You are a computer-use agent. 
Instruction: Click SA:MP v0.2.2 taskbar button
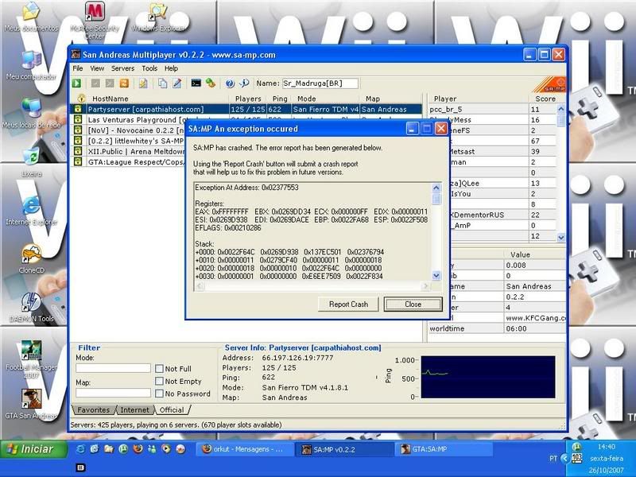(x=344, y=449)
